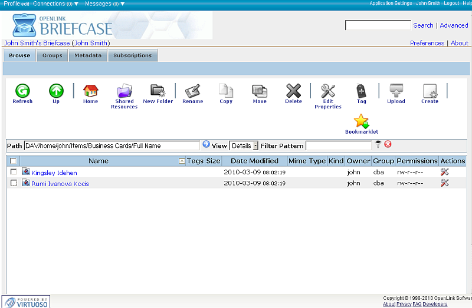Click into the Filter Pattern field
The height and width of the screenshot is (308, 472).
[339, 145]
